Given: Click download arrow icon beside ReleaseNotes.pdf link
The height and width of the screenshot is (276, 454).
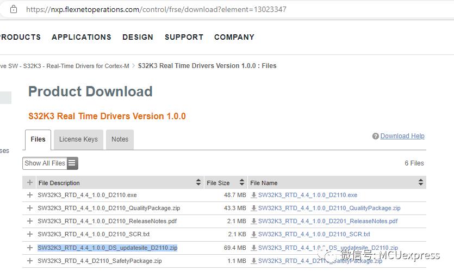Looking at the screenshot, I should [x=253, y=221].
